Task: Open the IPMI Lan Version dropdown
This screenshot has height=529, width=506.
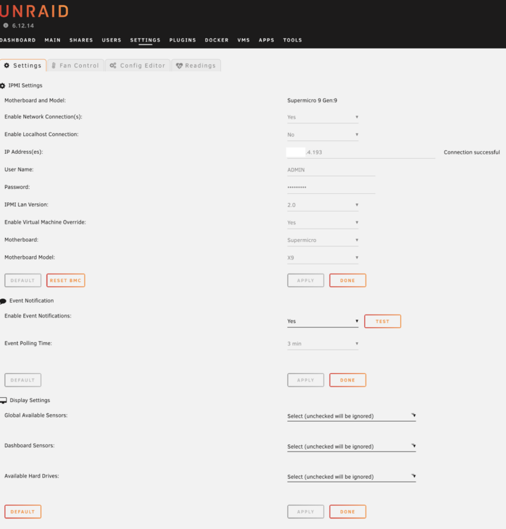Action: coord(323,205)
